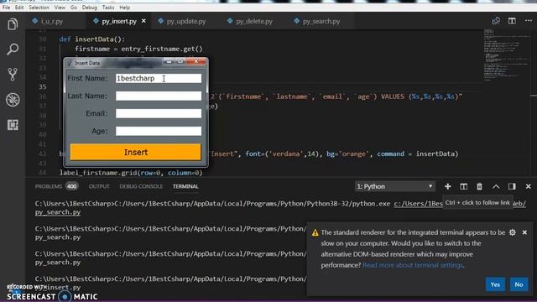Focus the Email input field

point(159,113)
